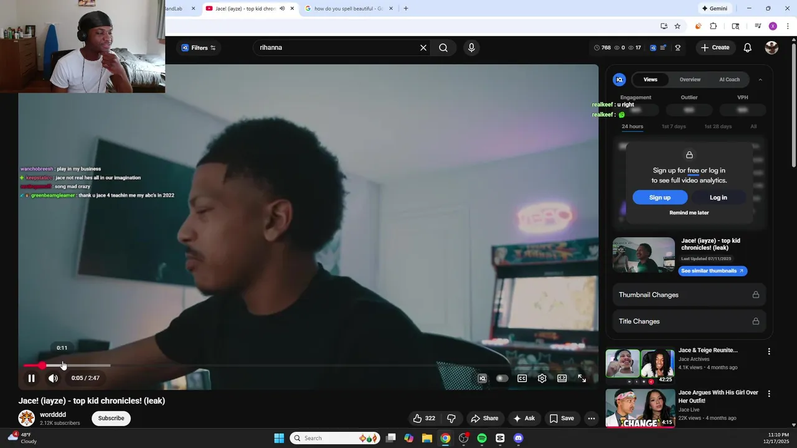
Task: Open options for Jace & Teige Reunite video
Action: [x=769, y=352]
